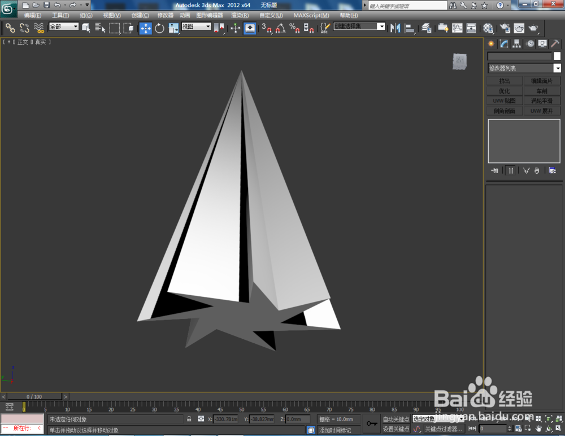Click the ViewCube in viewport
The image size is (565, 436).
point(460,61)
